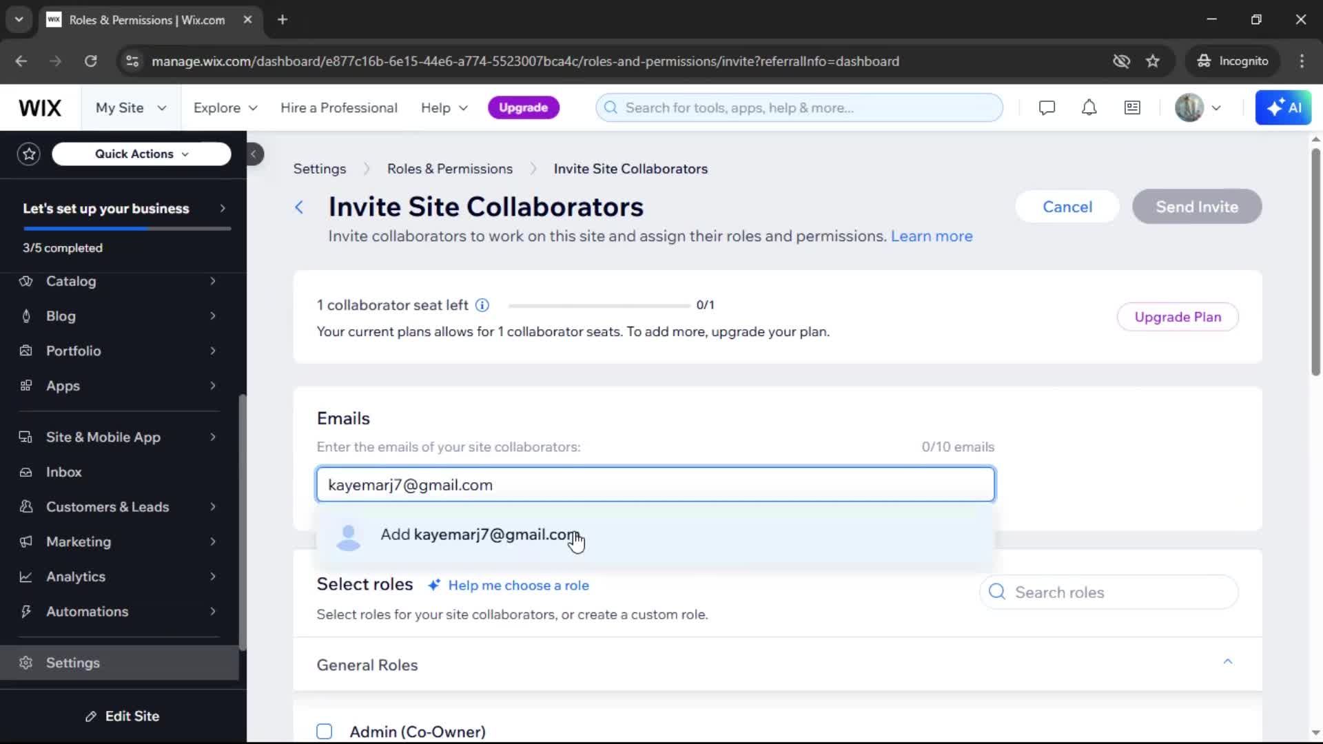This screenshot has width=1323, height=744.
Task: Expand the Catalog submenu chevron
Action: point(213,281)
